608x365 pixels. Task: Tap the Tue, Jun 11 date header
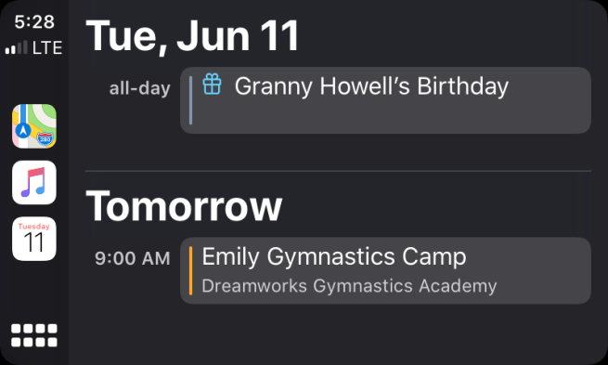coord(192,35)
